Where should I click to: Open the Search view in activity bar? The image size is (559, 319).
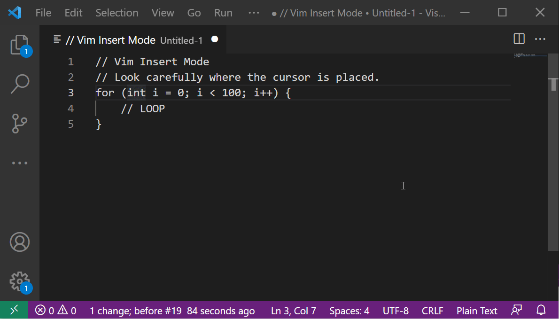(20, 84)
